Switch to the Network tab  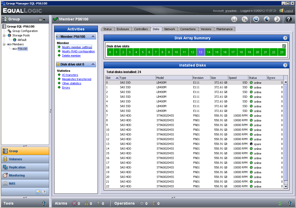click(170, 29)
